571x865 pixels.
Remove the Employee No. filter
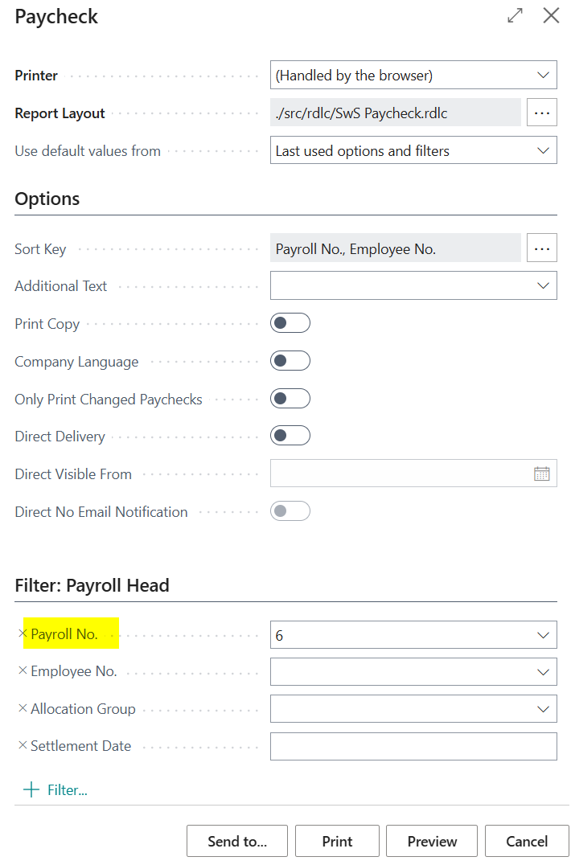coord(23,670)
